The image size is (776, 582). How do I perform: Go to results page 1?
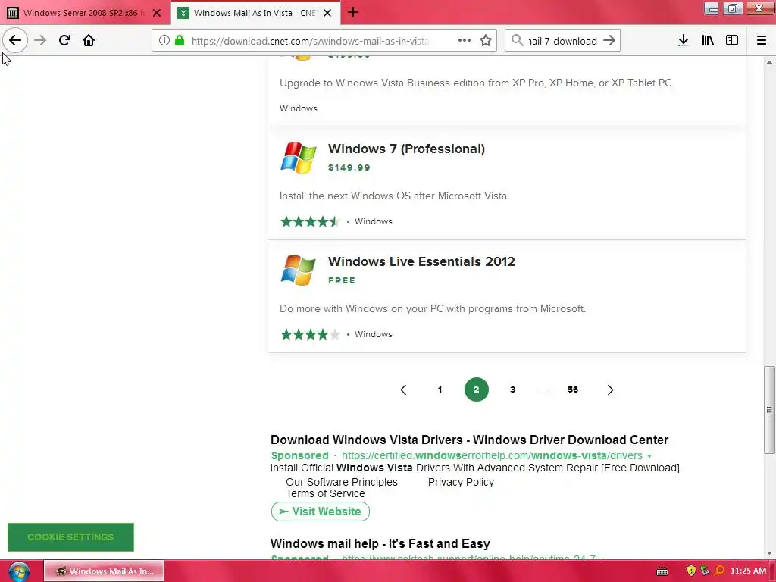(x=440, y=390)
